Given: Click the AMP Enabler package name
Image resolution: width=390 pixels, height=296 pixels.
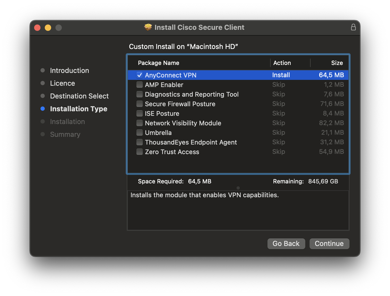Looking at the screenshot, I should pos(164,85).
